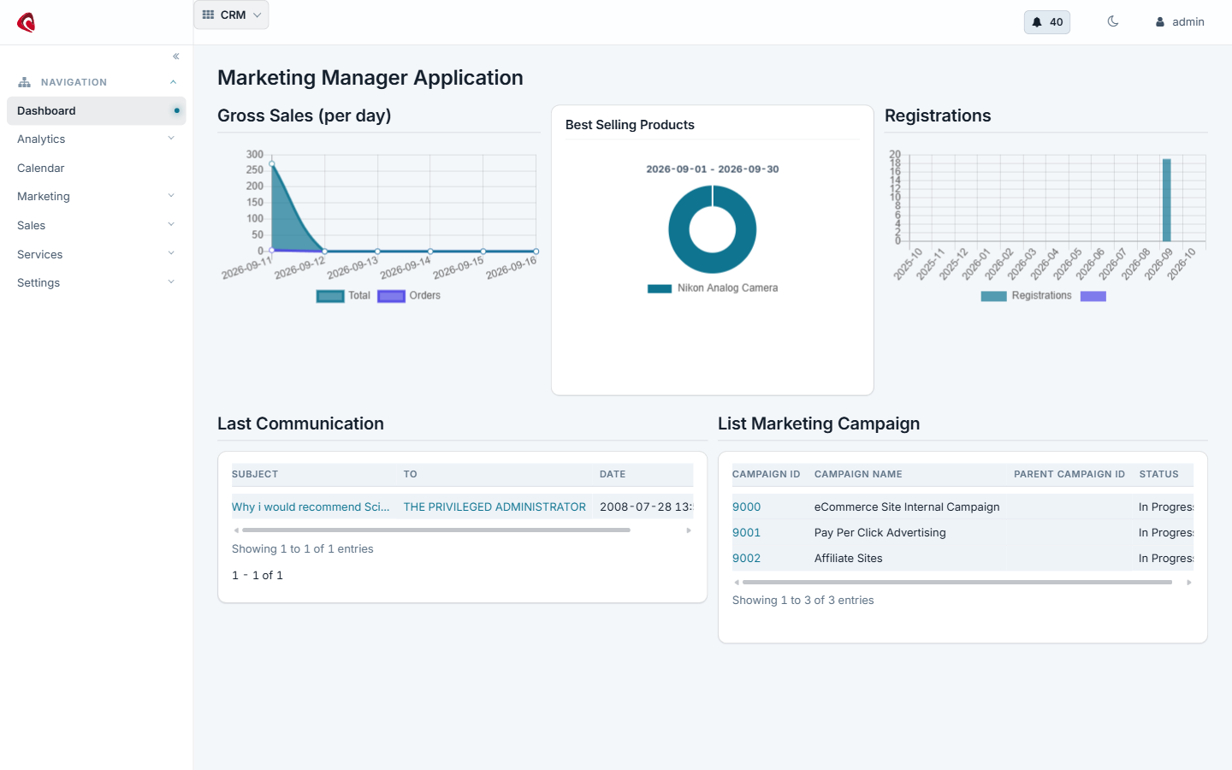Toggle dark mode with the moon icon
This screenshot has width=1232, height=770.
[1113, 21]
